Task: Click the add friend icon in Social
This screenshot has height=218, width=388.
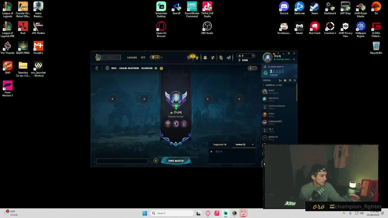Action: (x=280, y=80)
